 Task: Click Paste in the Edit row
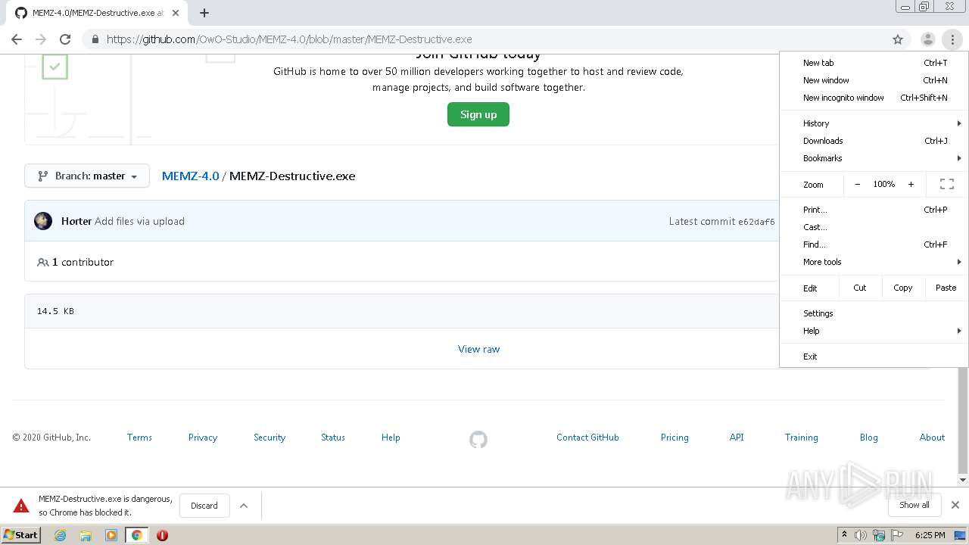tap(946, 288)
